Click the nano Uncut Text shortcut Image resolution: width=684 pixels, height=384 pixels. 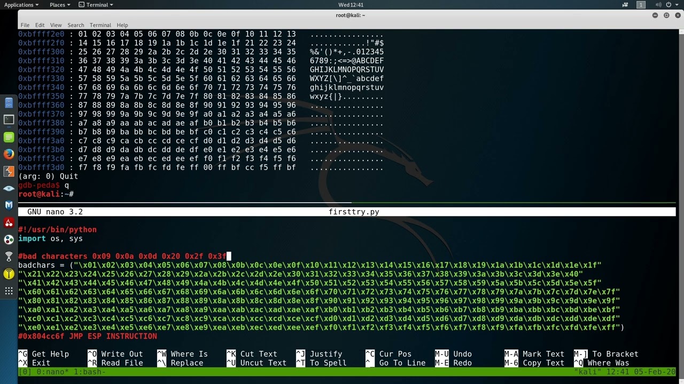256,363
